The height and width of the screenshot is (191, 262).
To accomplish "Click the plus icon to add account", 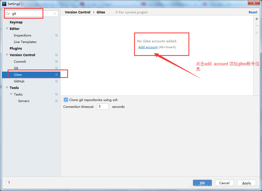I will [257, 19].
